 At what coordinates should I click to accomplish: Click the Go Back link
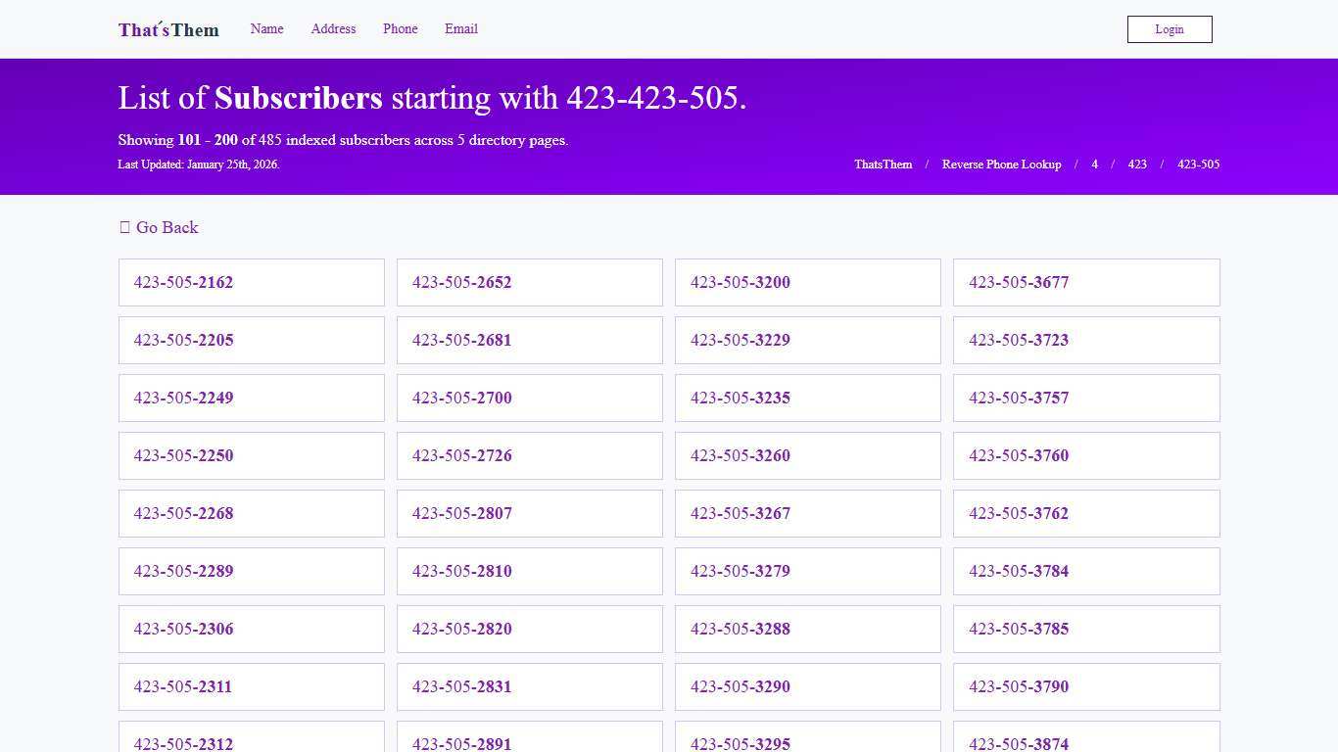click(x=167, y=227)
